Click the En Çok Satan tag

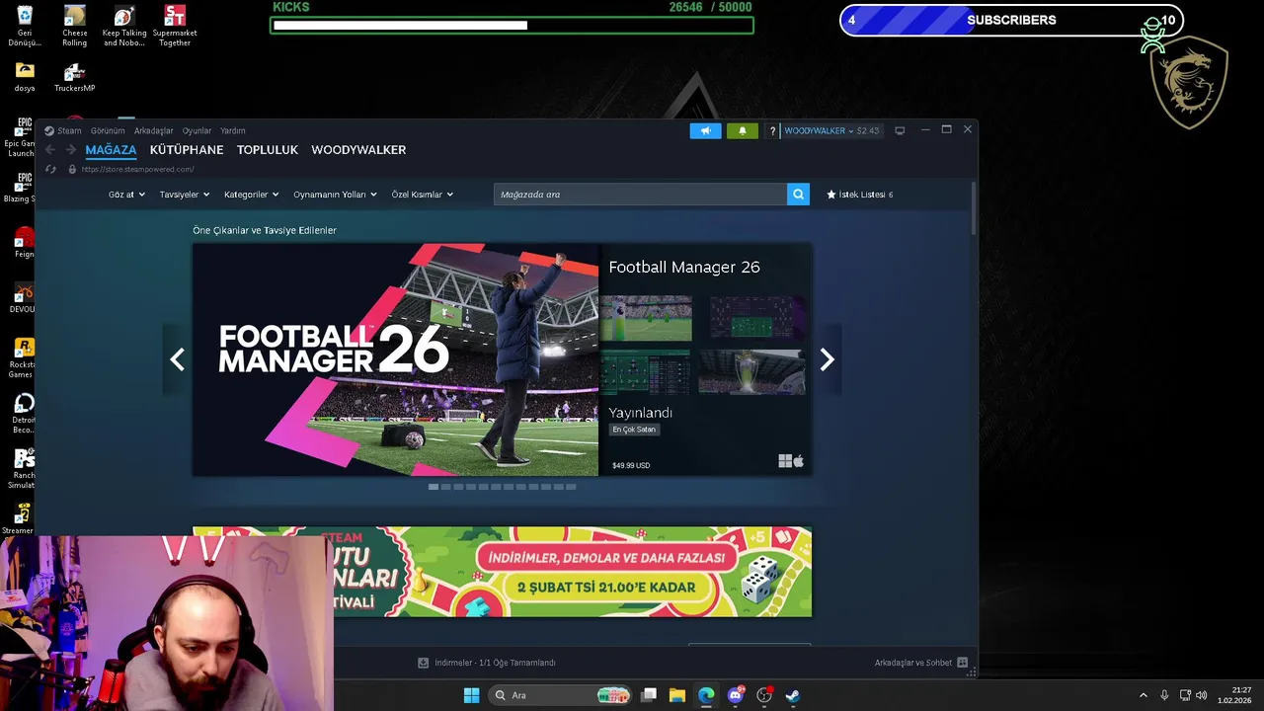point(634,430)
